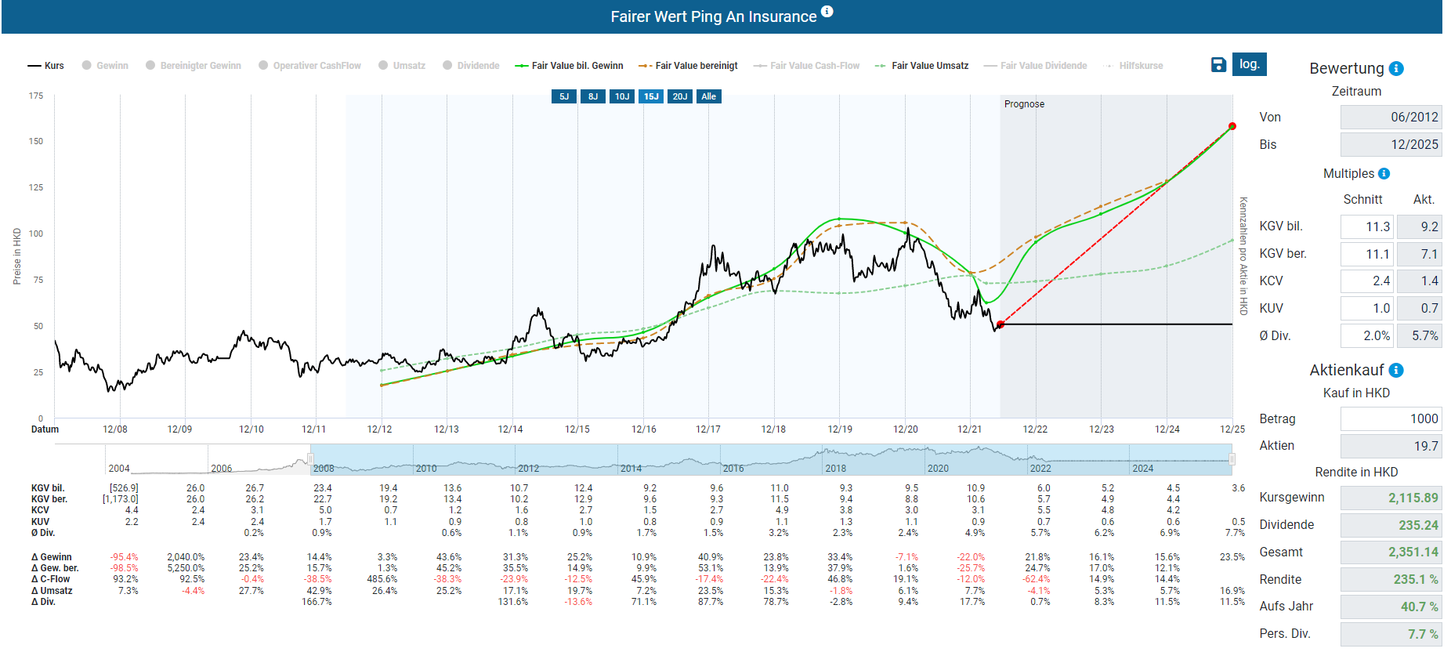1451x652 pixels.
Task: Click the Bewertung info icon
Action: coord(1396,69)
